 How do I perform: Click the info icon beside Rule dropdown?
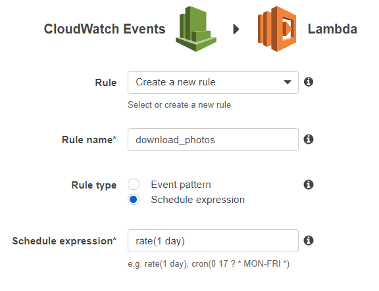pyautogui.click(x=309, y=82)
